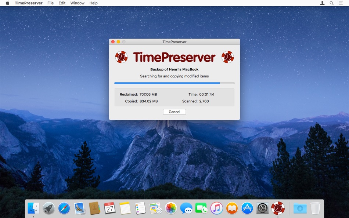Open Mail stamp icon in Dock

[79, 208]
